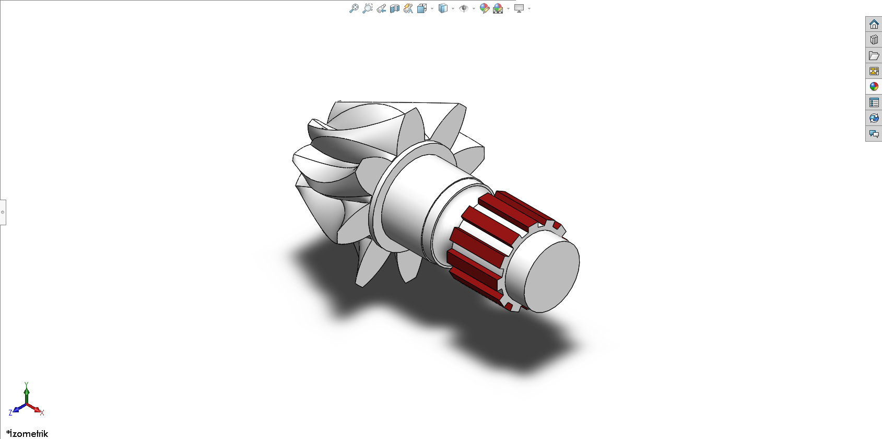
Task: Click the View Orientation cube icon
Action: pyautogui.click(x=422, y=8)
